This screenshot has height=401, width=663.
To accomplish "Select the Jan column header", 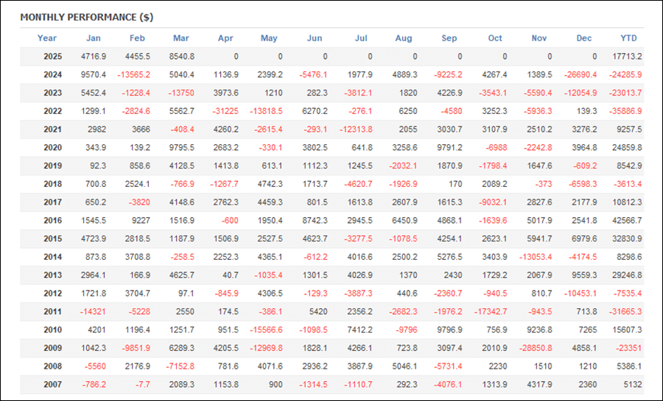I will (x=94, y=38).
